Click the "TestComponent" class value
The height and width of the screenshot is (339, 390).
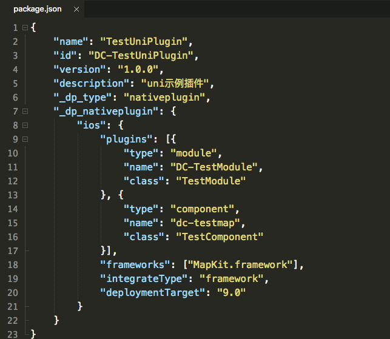coord(218,236)
